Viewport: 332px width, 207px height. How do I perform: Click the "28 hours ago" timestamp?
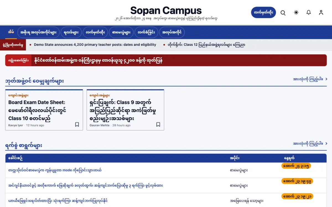[x=121, y=125]
